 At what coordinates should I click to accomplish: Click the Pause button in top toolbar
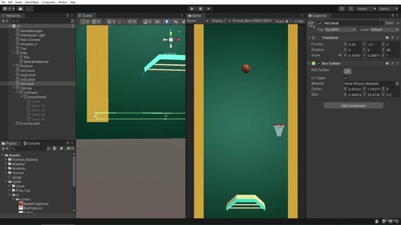tap(200, 9)
